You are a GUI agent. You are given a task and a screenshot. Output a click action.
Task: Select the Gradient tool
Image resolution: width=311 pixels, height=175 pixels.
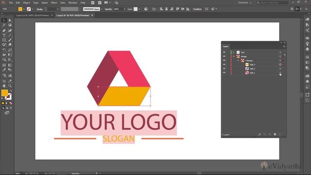pos(10,65)
